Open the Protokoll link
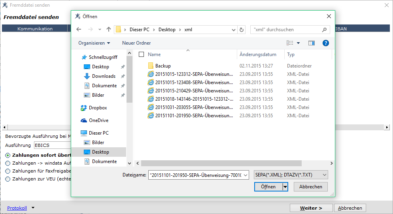Viewport: 393px width, 214px height. (17, 208)
